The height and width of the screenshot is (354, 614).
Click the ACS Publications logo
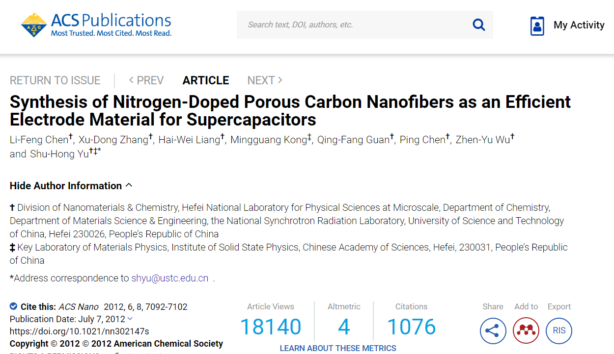pyautogui.click(x=96, y=25)
